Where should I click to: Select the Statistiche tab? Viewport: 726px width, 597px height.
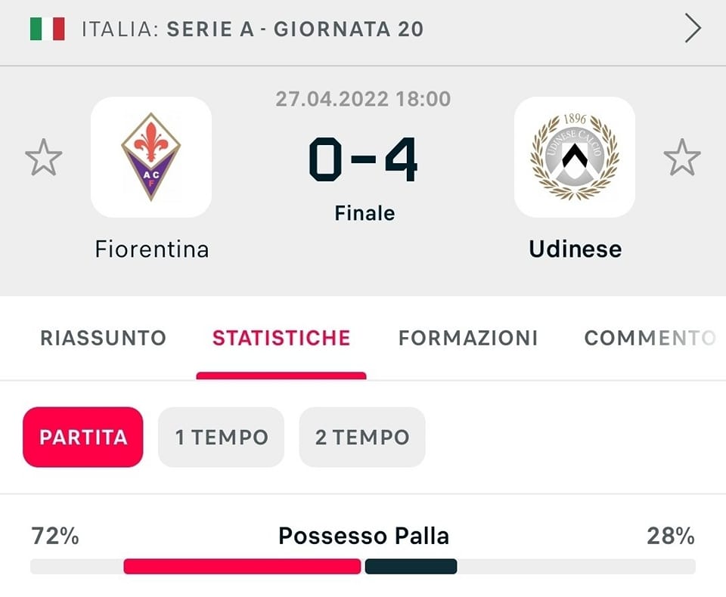click(281, 338)
